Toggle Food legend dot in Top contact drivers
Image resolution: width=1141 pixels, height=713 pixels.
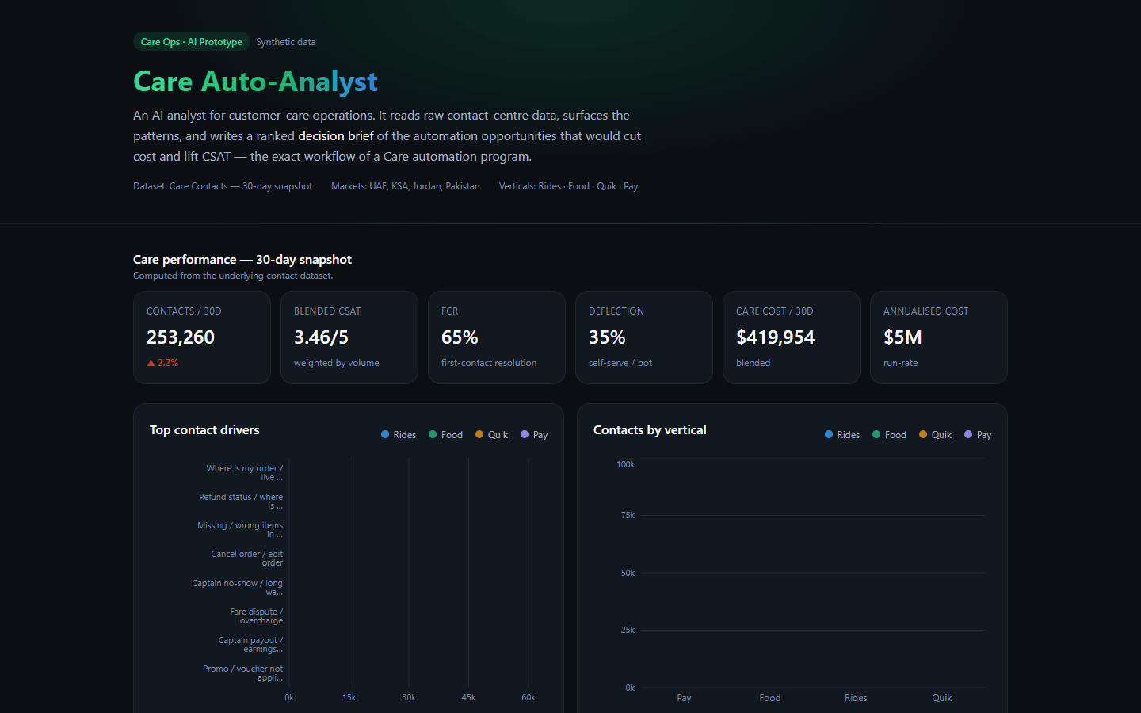[433, 434]
